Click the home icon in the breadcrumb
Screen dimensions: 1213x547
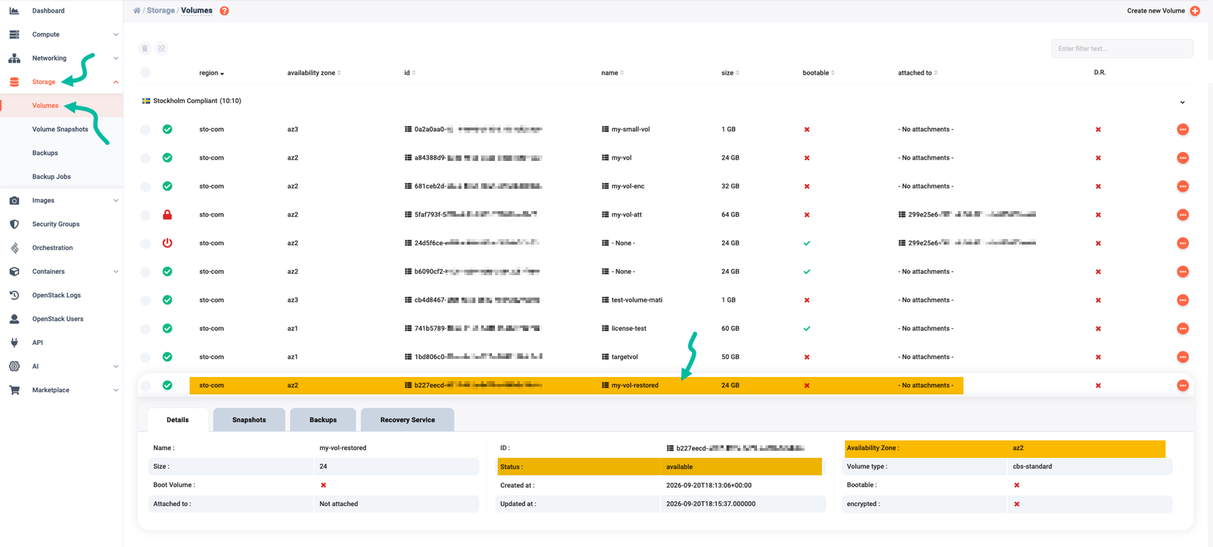click(x=137, y=10)
